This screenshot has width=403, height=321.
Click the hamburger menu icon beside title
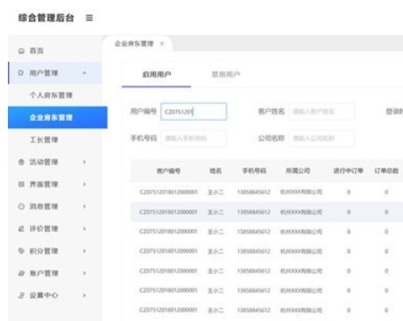[89, 17]
